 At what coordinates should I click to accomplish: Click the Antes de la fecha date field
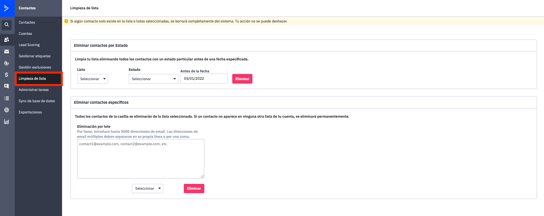[x=204, y=79]
